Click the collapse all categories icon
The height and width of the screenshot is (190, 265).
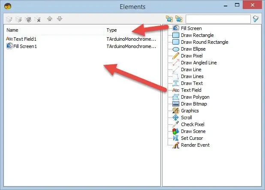[x=179, y=19]
